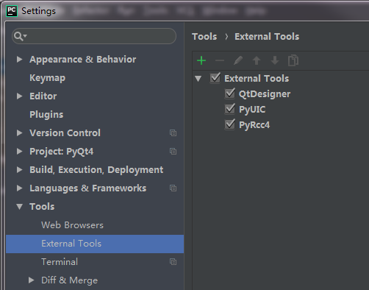Click the PyCharm logo in title bar
The height and width of the screenshot is (290, 369).
tap(12, 11)
